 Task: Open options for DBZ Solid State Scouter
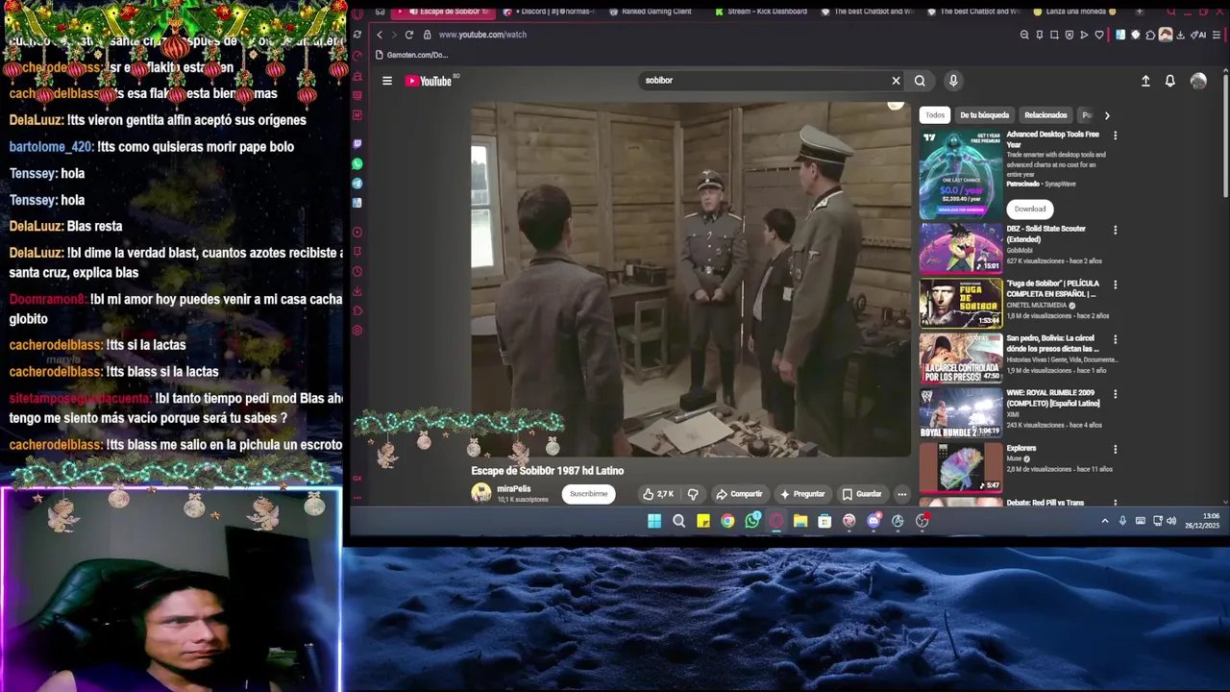1115,231
